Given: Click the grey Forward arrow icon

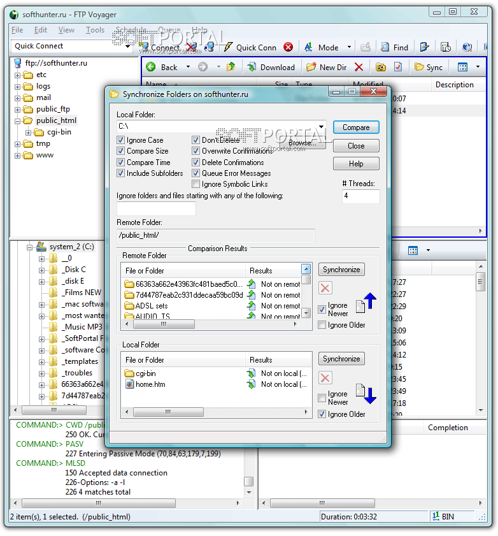Looking at the screenshot, I should [x=203, y=67].
